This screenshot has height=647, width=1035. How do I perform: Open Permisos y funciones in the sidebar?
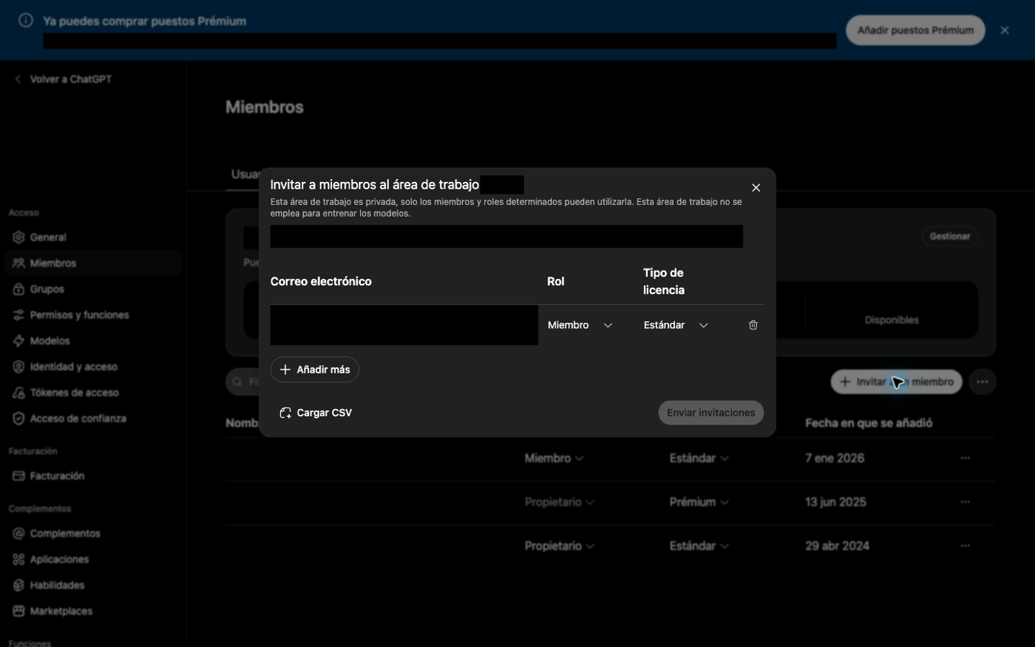[94, 315]
